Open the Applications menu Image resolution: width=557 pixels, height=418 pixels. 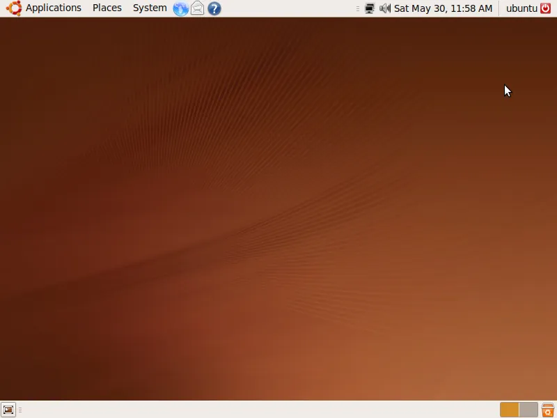click(x=54, y=8)
